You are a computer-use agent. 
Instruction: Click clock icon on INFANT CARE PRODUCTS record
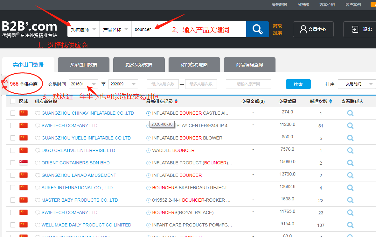[149, 225]
